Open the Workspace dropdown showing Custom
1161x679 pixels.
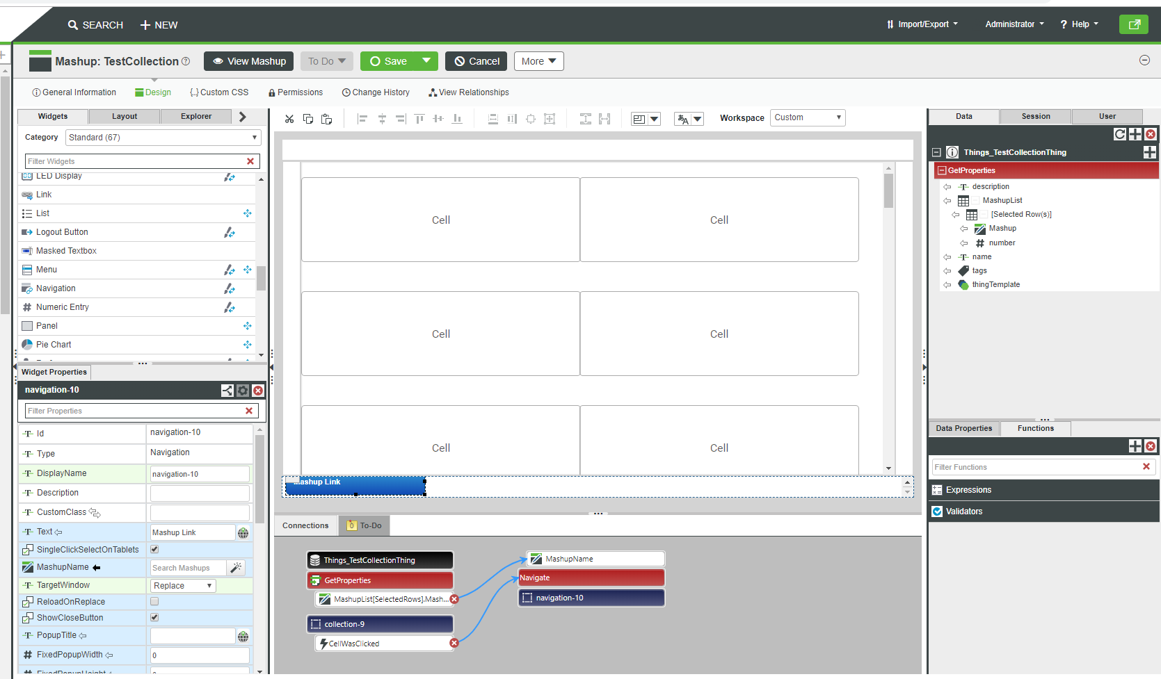(x=807, y=117)
